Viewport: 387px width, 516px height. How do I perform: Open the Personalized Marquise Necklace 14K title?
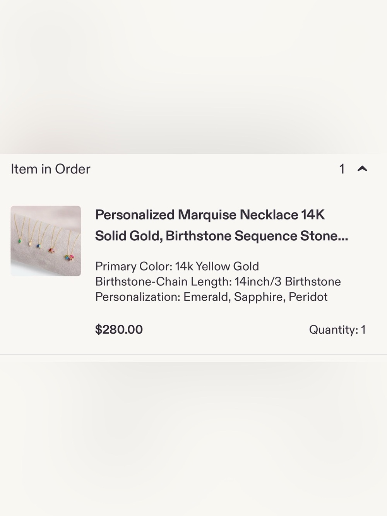[x=210, y=214]
